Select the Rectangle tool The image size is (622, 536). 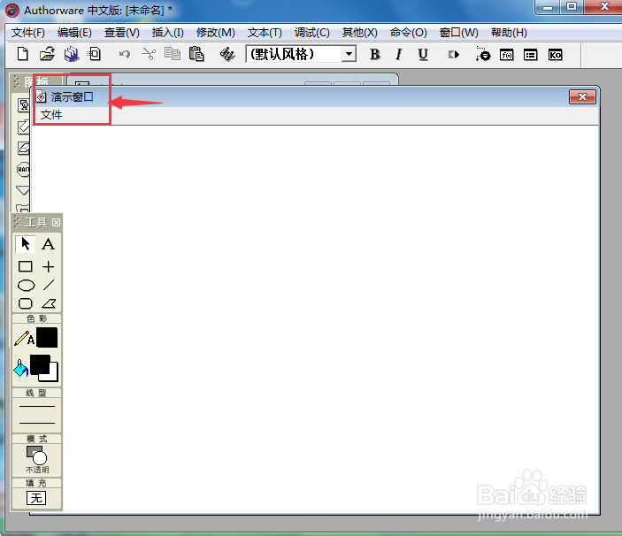click(x=26, y=266)
